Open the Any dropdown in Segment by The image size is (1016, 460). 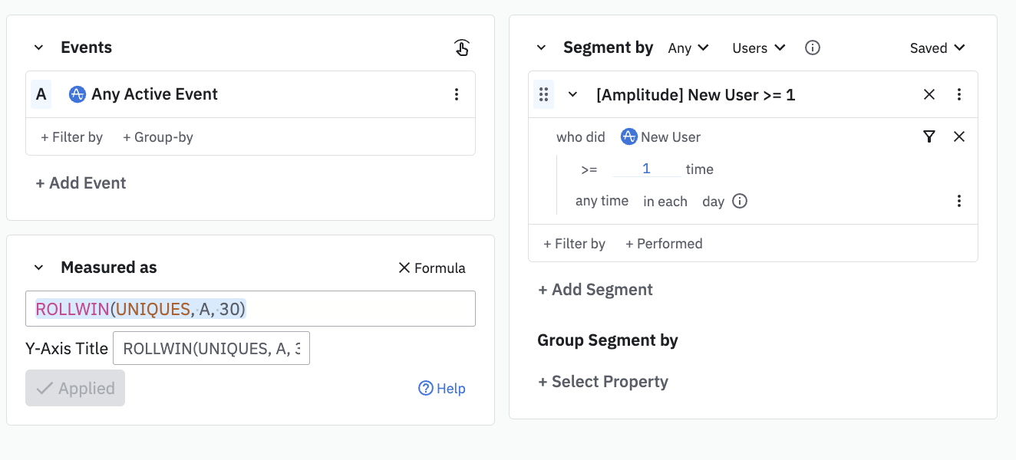[688, 48]
